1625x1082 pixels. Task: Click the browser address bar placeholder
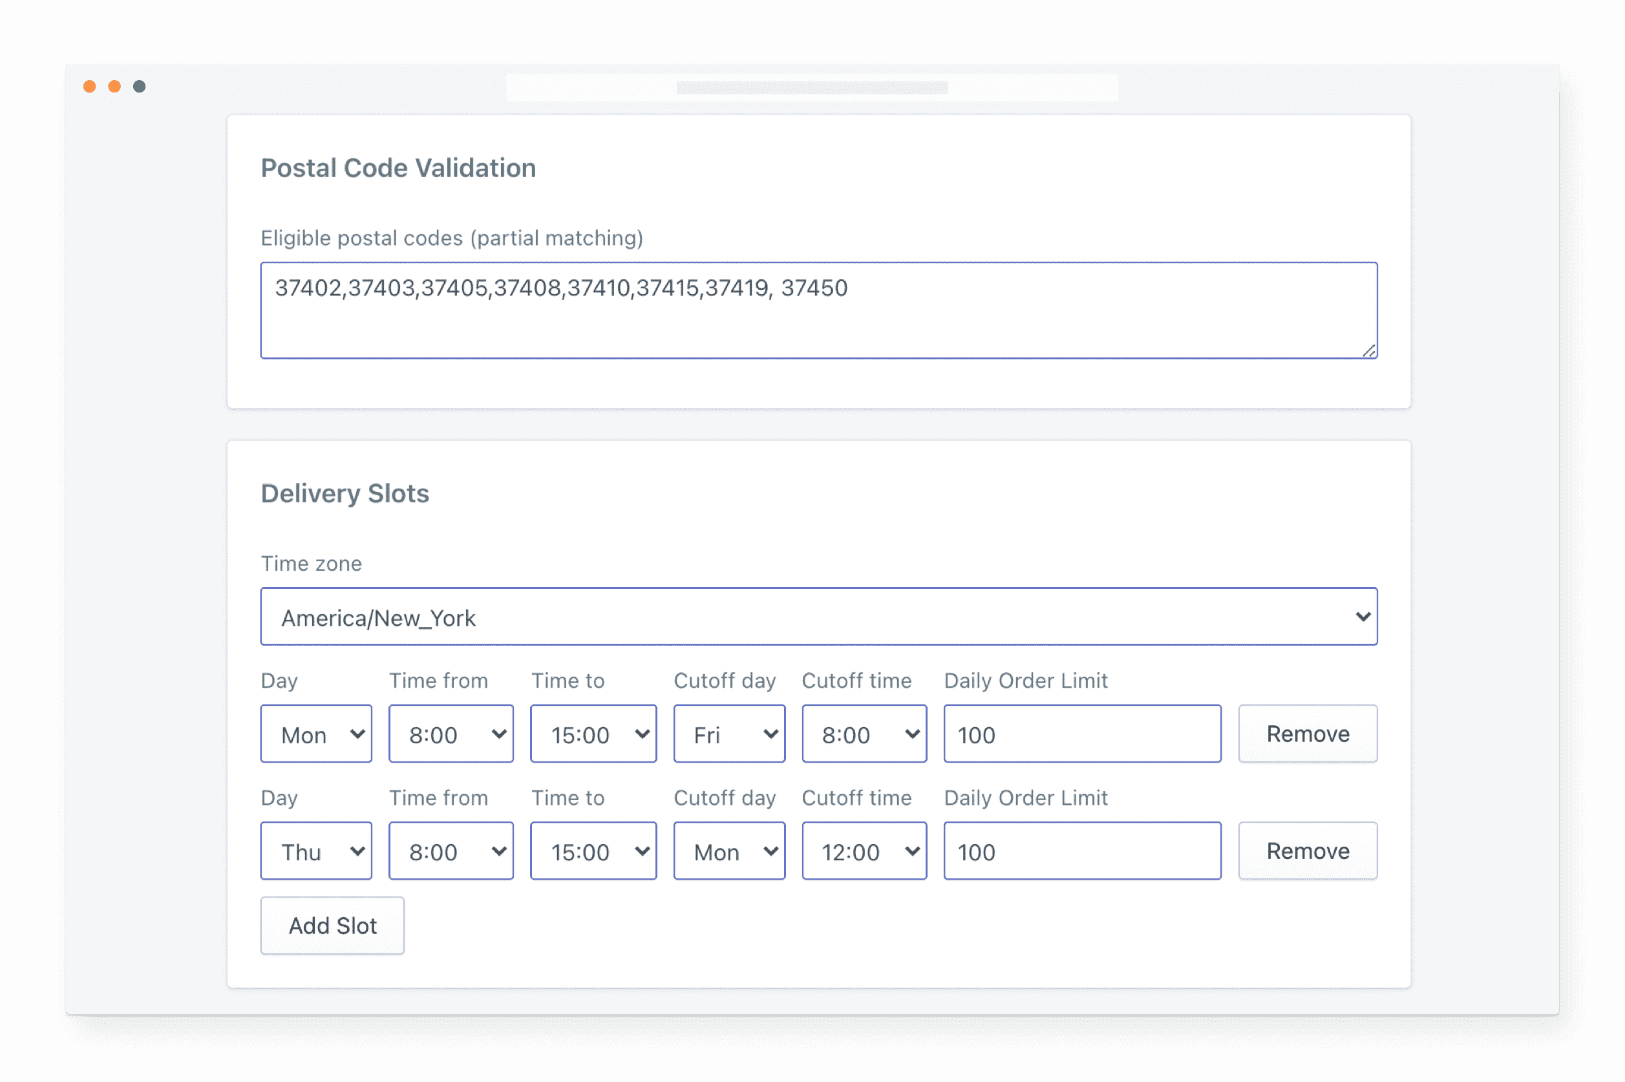point(811,88)
